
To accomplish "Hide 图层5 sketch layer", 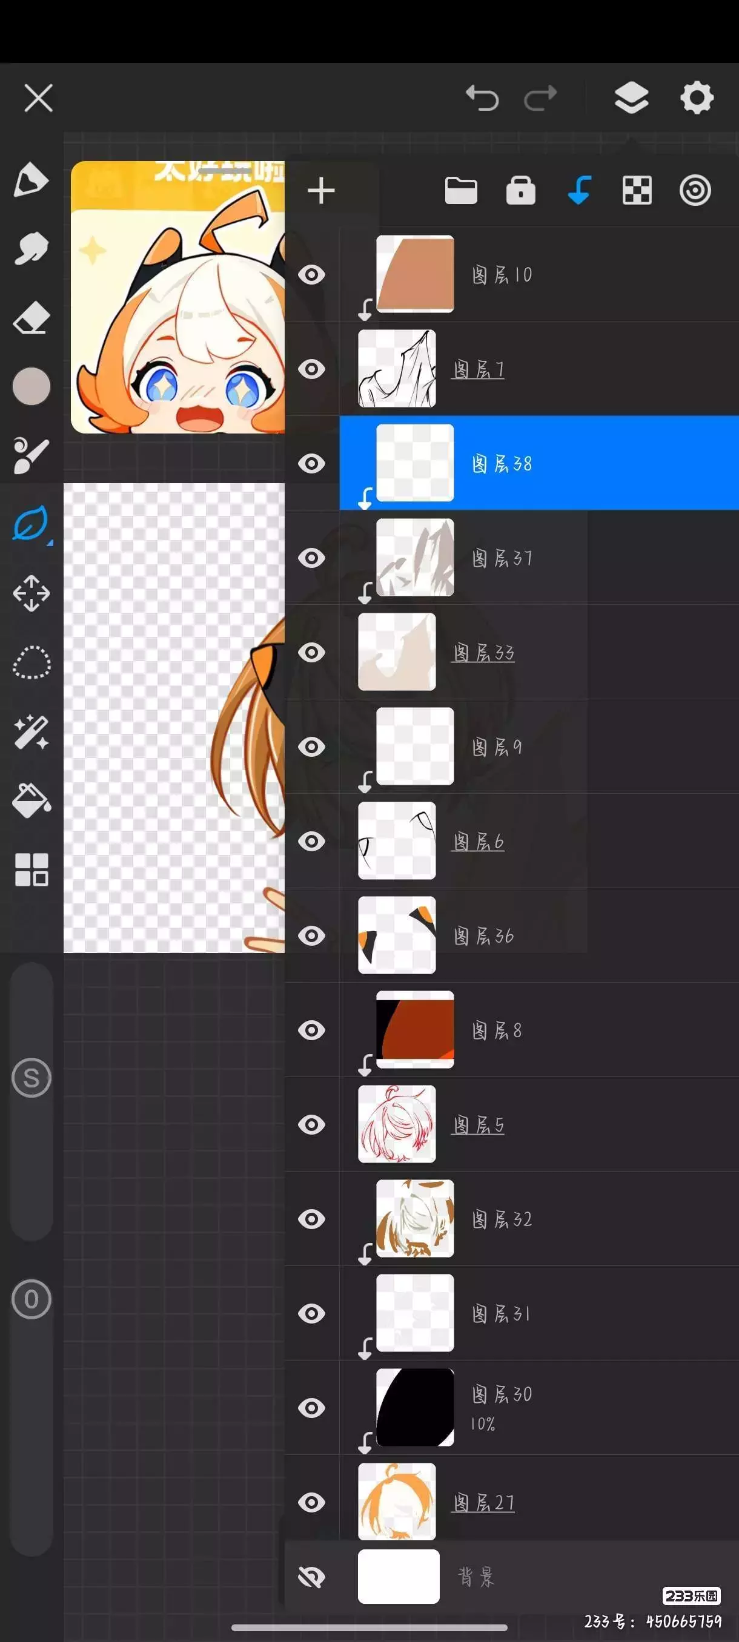I will coord(311,1124).
